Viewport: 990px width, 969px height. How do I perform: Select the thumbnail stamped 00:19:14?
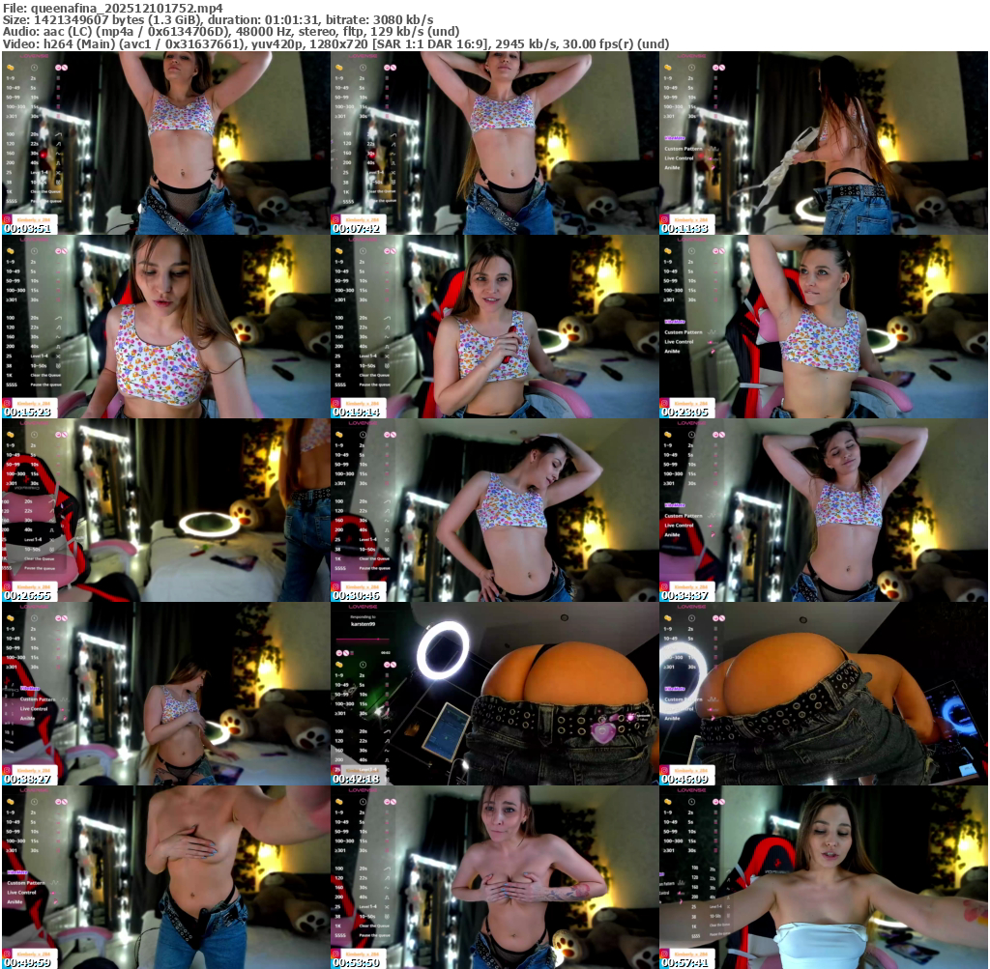pos(495,327)
